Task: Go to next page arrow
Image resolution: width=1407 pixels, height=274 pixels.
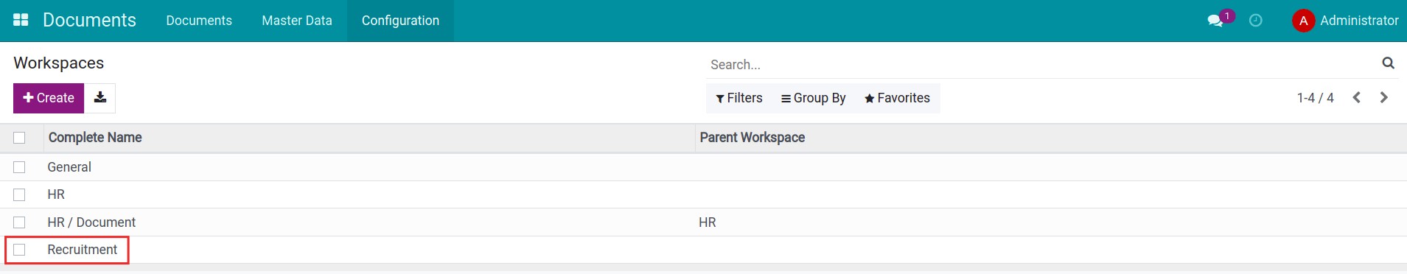Action: [1383, 98]
